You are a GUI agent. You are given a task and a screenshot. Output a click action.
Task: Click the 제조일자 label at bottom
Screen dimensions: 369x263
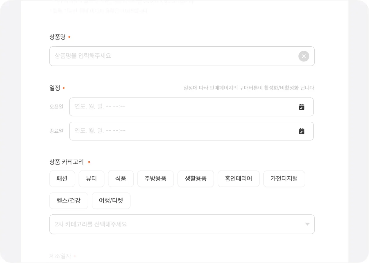pyautogui.click(x=60, y=256)
